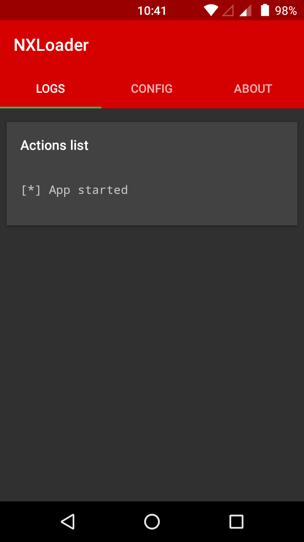Click the empty dark area below the Actions list card
304x542 pixels.
152,360
